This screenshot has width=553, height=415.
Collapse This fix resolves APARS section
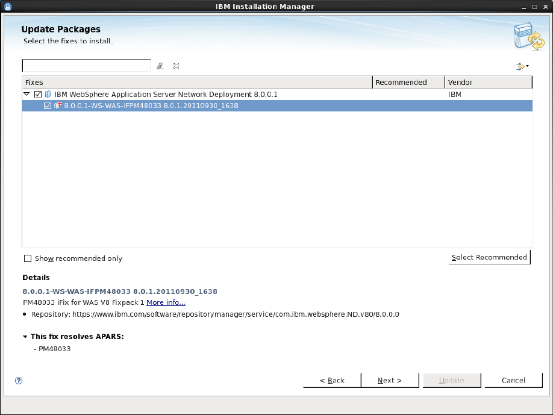pos(25,336)
